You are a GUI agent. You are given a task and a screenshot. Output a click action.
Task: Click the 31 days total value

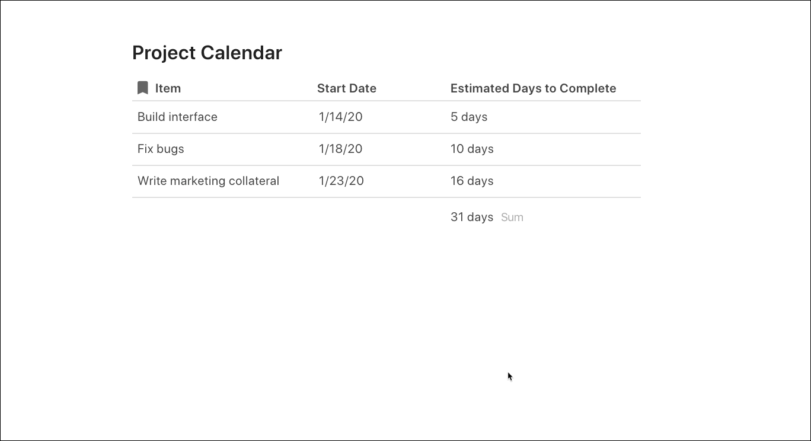click(x=471, y=217)
